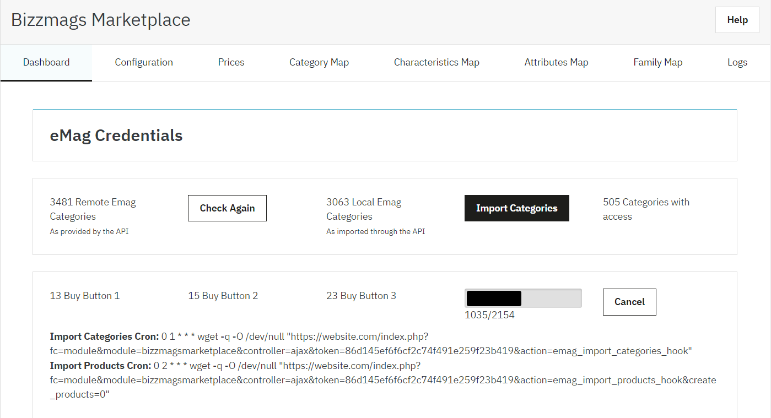Click the Import Categories button
The width and height of the screenshot is (771, 418).
pos(516,208)
